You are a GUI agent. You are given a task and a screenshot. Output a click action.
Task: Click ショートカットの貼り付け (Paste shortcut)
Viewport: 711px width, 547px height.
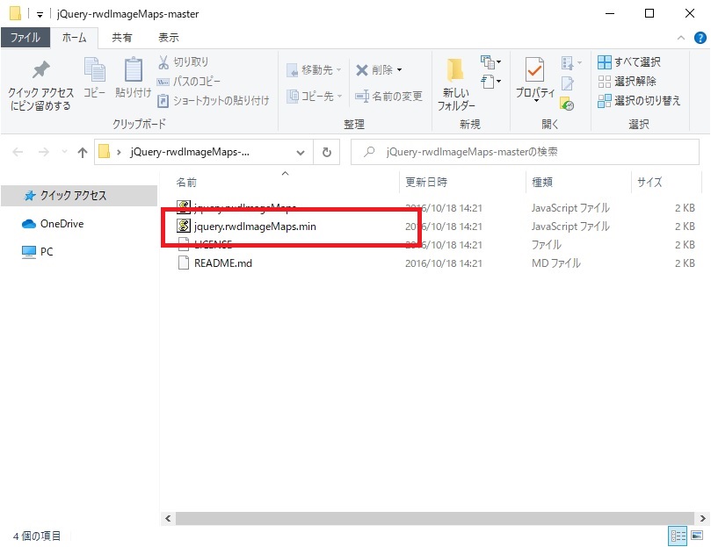tap(213, 101)
